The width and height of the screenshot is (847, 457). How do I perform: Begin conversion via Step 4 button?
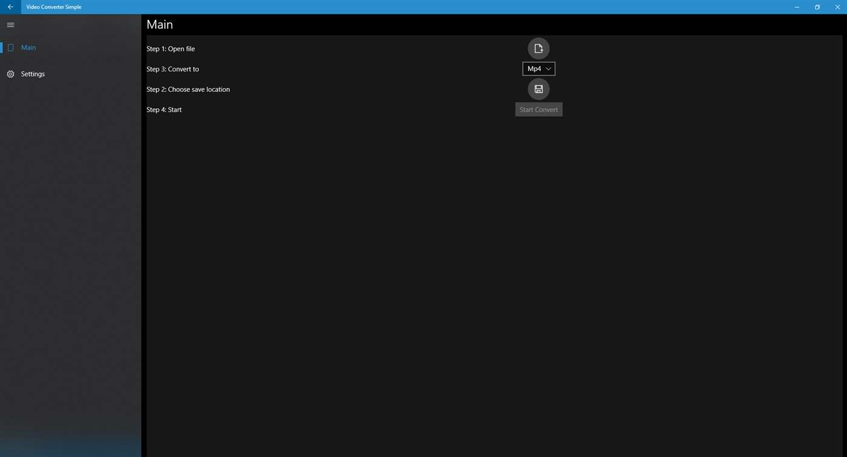point(538,109)
